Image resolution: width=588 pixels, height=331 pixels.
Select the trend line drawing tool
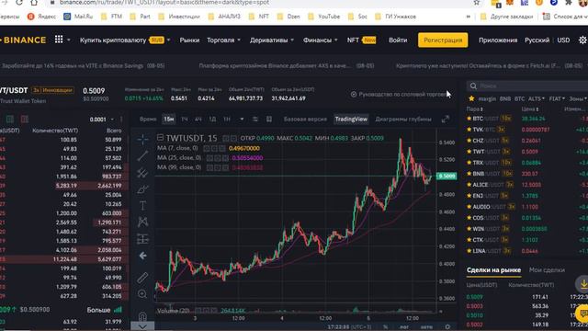[x=142, y=155]
